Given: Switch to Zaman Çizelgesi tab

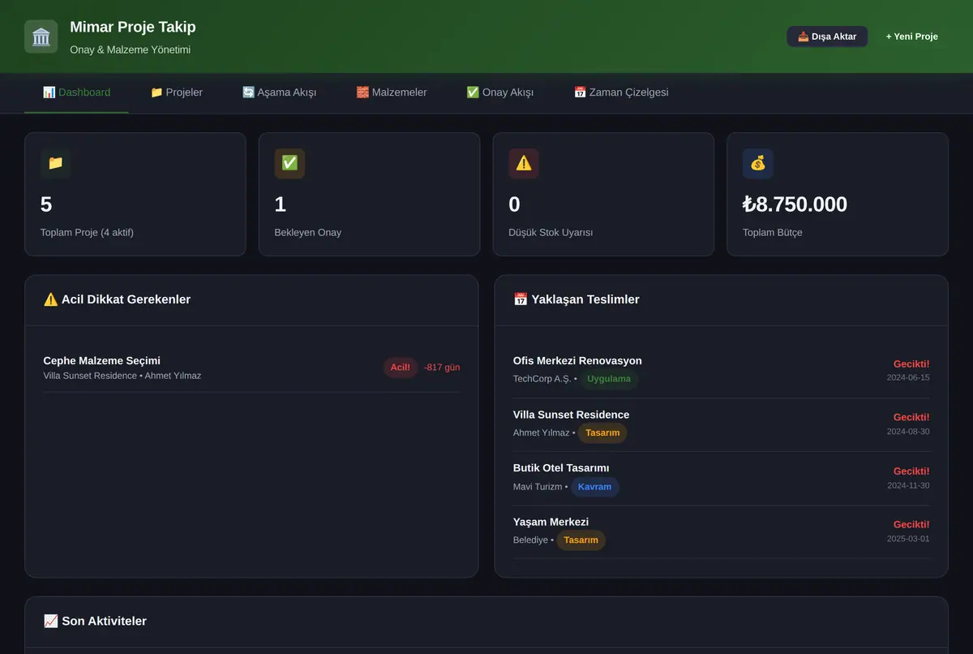Looking at the screenshot, I should (x=621, y=93).
